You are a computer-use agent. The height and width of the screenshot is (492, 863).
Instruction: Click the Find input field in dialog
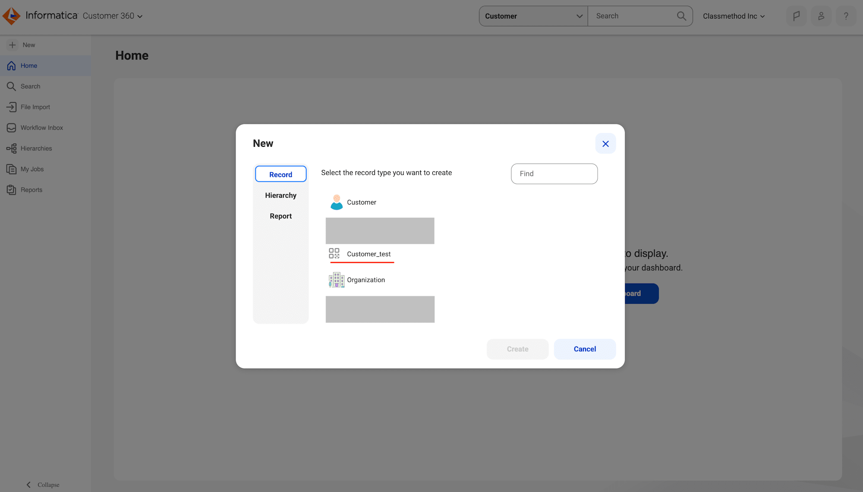(x=554, y=173)
